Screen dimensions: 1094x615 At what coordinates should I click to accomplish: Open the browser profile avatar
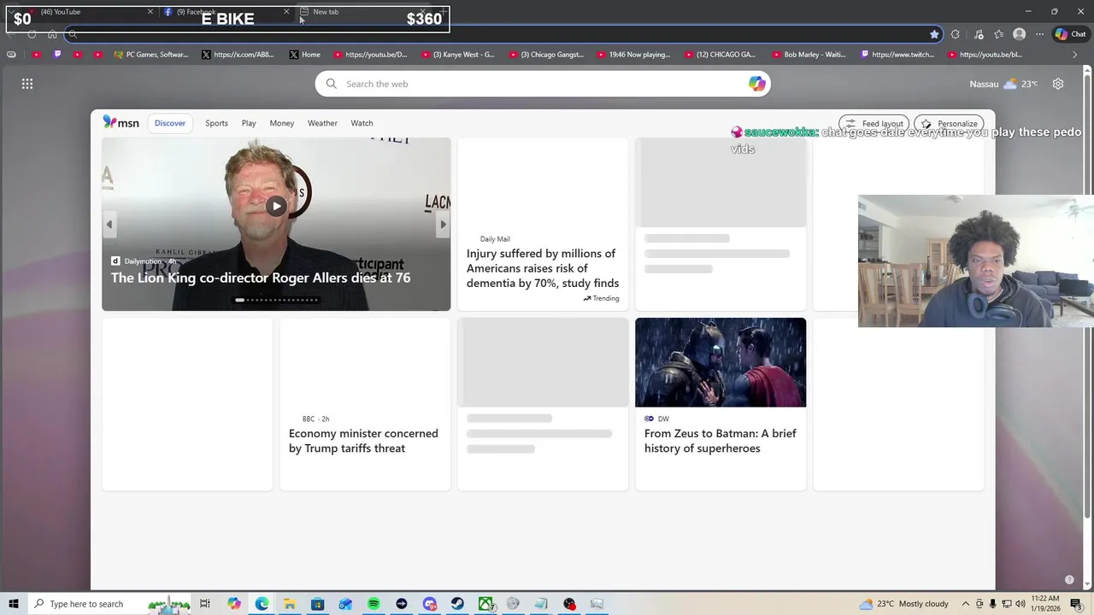(x=1019, y=34)
